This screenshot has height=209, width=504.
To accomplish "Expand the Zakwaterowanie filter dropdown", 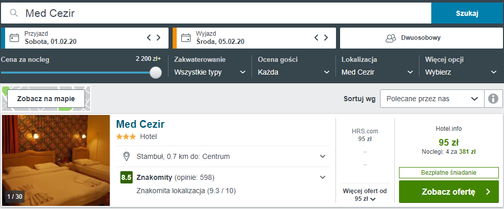I will [x=210, y=72].
